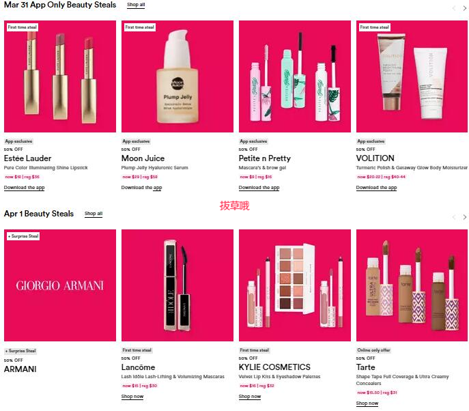Click Apr 1 Beauty Steals left carousel arrow
This screenshot has width=469, height=411.
click(454, 217)
